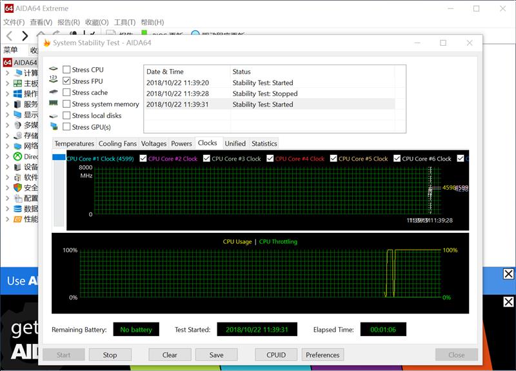Screen dimensions: 516x371
Task: Uncheck the Stress FPU checkbox
Action: coord(66,81)
